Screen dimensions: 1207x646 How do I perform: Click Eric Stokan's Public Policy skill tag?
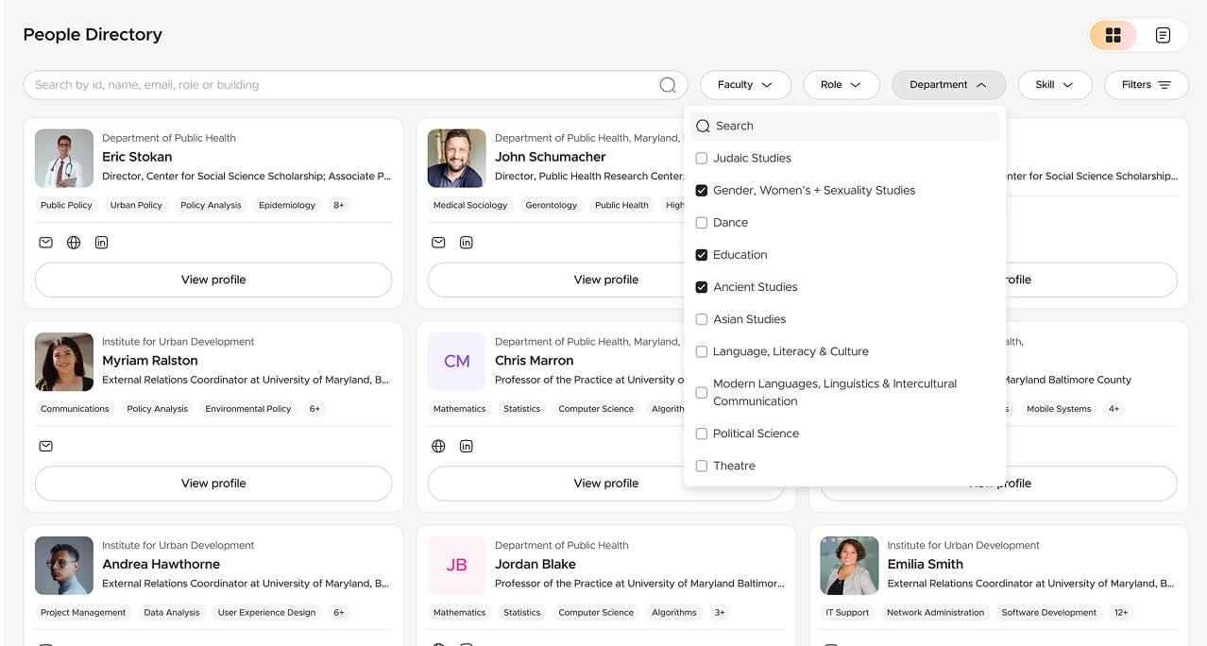66,205
